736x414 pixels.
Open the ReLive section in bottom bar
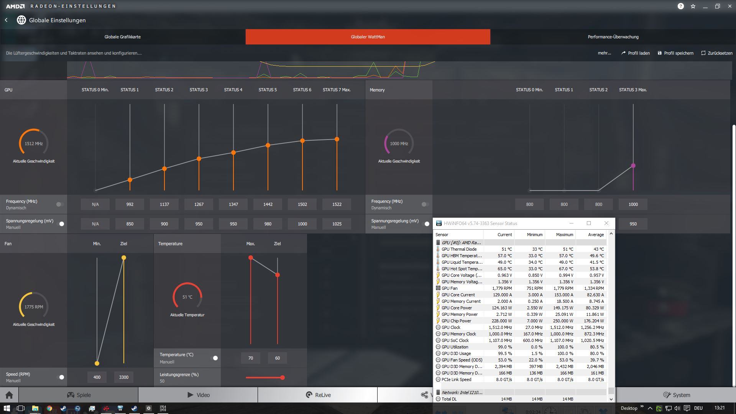[318, 395]
